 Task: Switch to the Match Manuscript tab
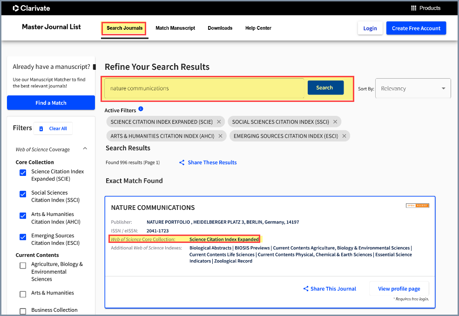point(175,28)
